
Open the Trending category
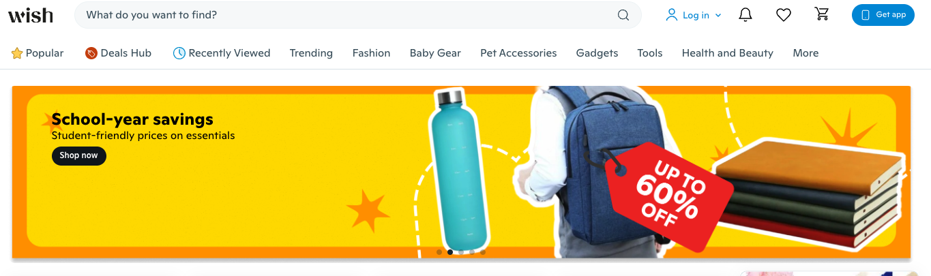(311, 53)
